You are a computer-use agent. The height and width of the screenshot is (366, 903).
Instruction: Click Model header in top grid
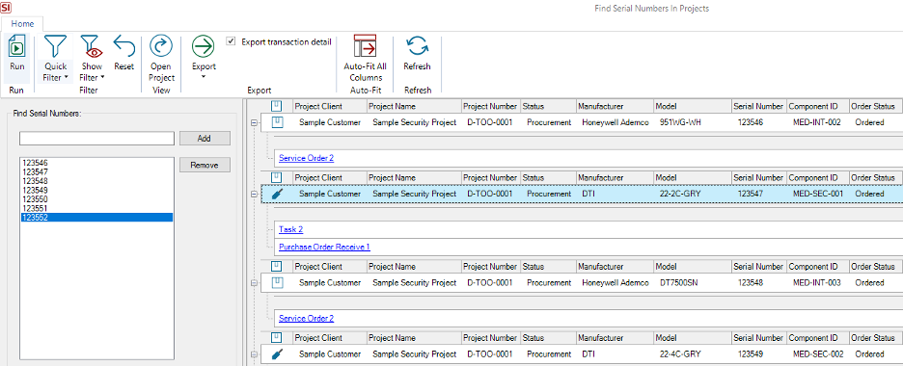(x=693, y=106)
